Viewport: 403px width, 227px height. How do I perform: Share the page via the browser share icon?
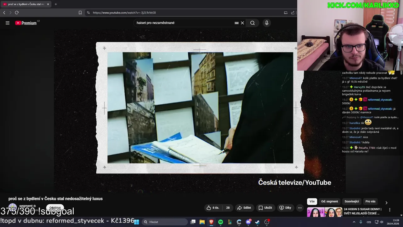(x=293, y=13)
